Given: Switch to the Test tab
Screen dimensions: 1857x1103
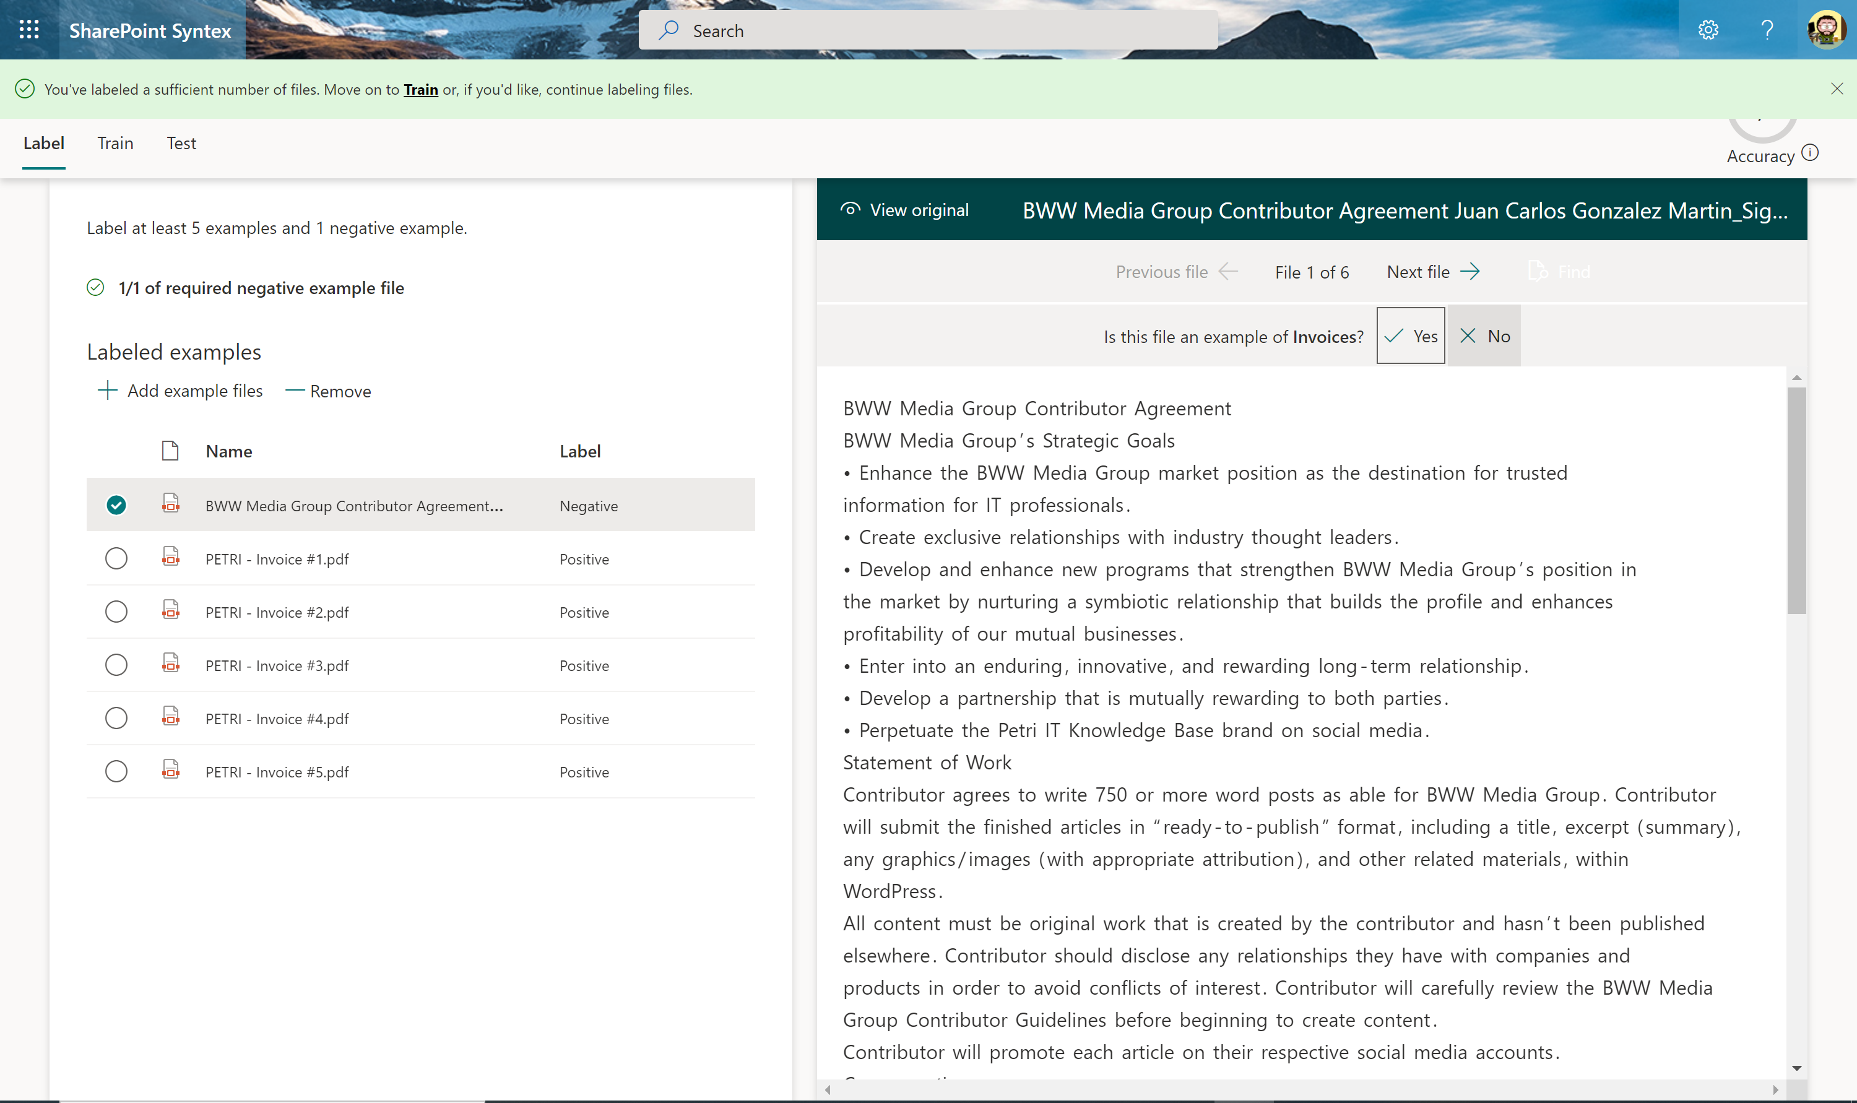Looking at the screenshot, I should coord(181,144).
